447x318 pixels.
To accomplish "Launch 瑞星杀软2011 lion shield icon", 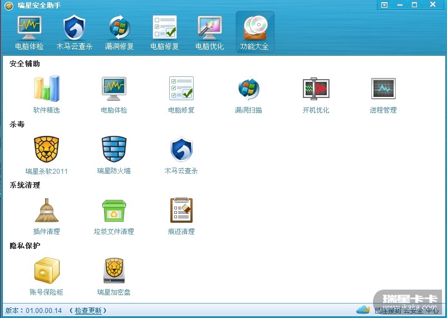I will coord(46,149).
